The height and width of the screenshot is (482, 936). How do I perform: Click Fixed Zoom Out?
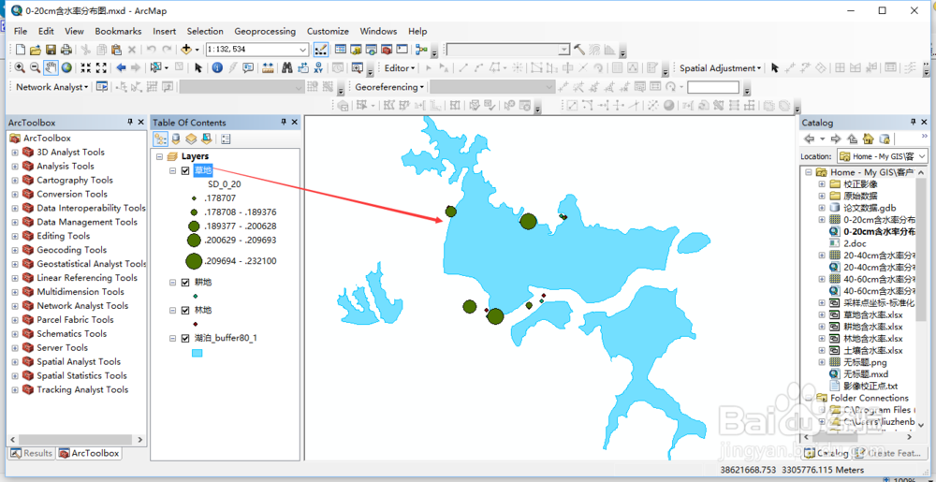[101, 68]
